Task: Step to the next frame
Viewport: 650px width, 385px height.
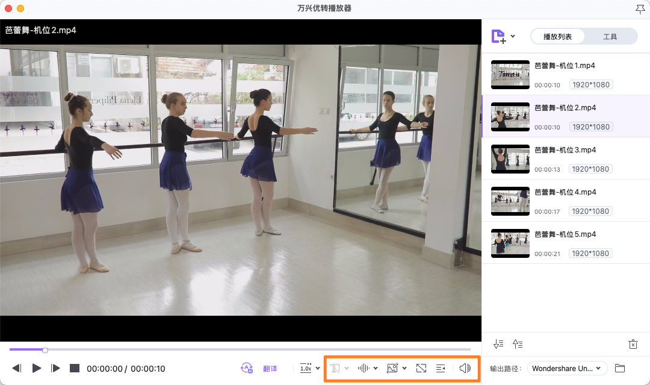Action: pos(56,368)
